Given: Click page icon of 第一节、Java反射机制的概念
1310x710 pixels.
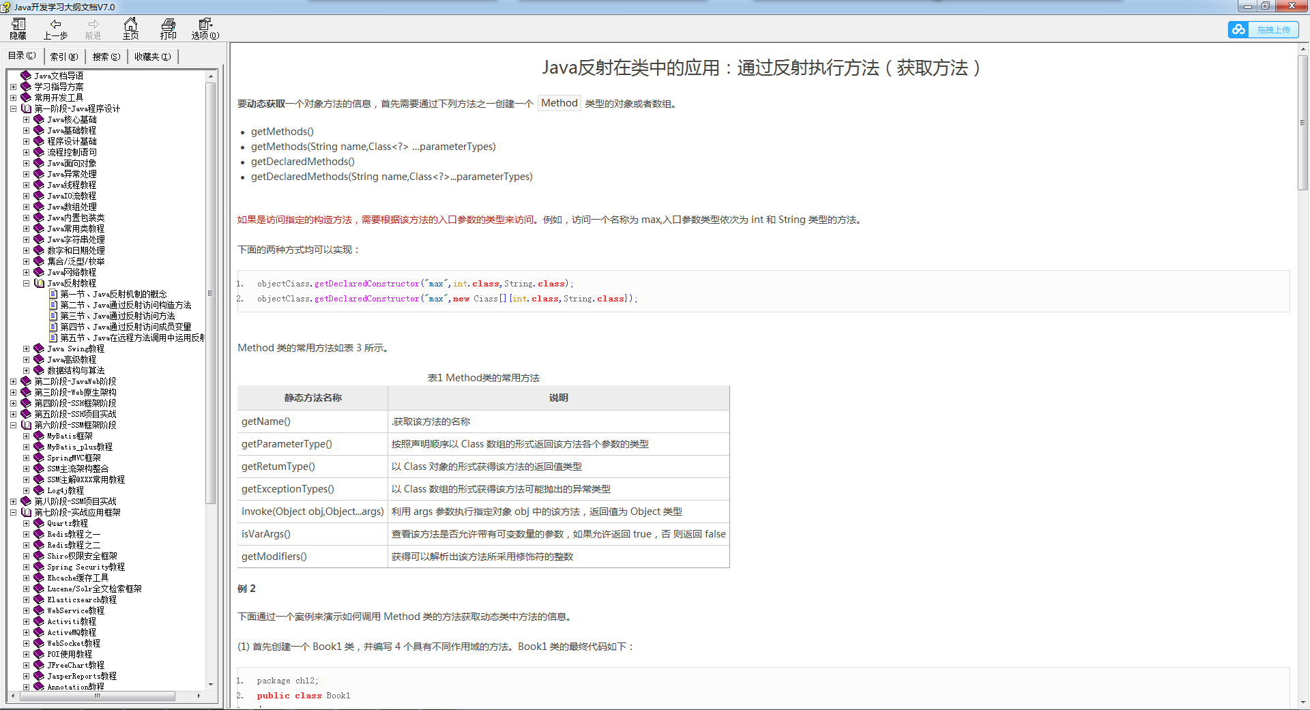Looking at the screenshot, I should pos(53,294).
